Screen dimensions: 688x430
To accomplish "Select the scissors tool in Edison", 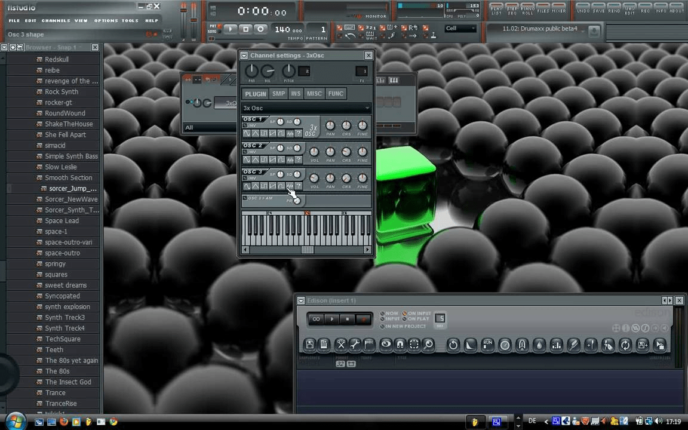I will 341,345.
